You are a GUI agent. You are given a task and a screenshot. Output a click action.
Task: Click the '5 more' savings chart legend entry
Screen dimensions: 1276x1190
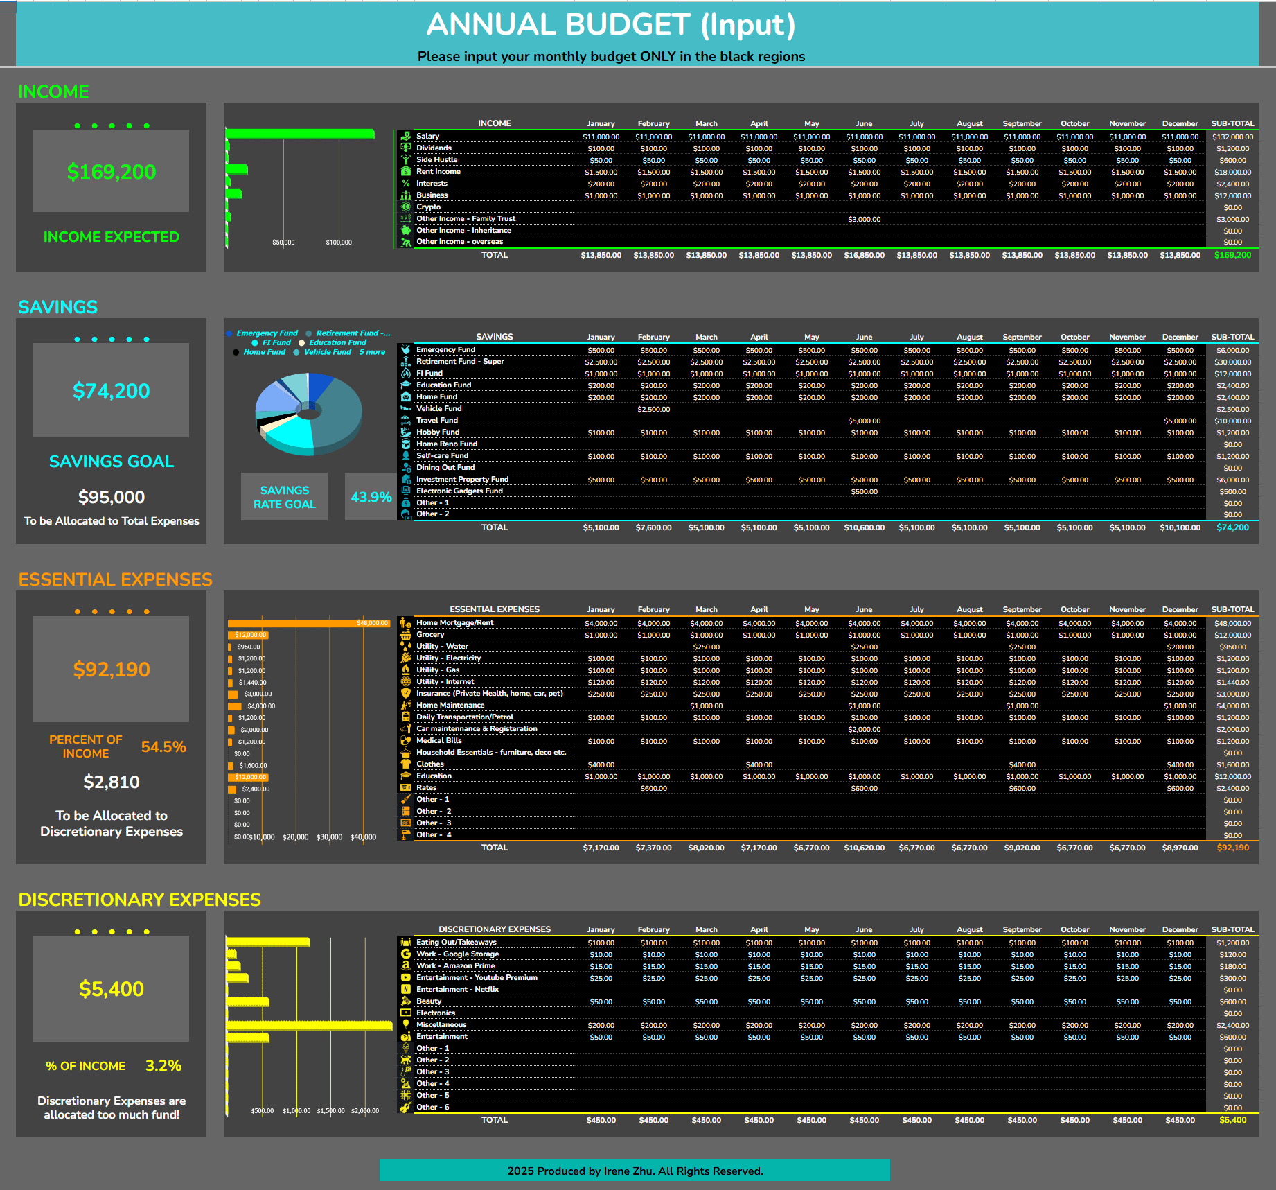(372, 352)
